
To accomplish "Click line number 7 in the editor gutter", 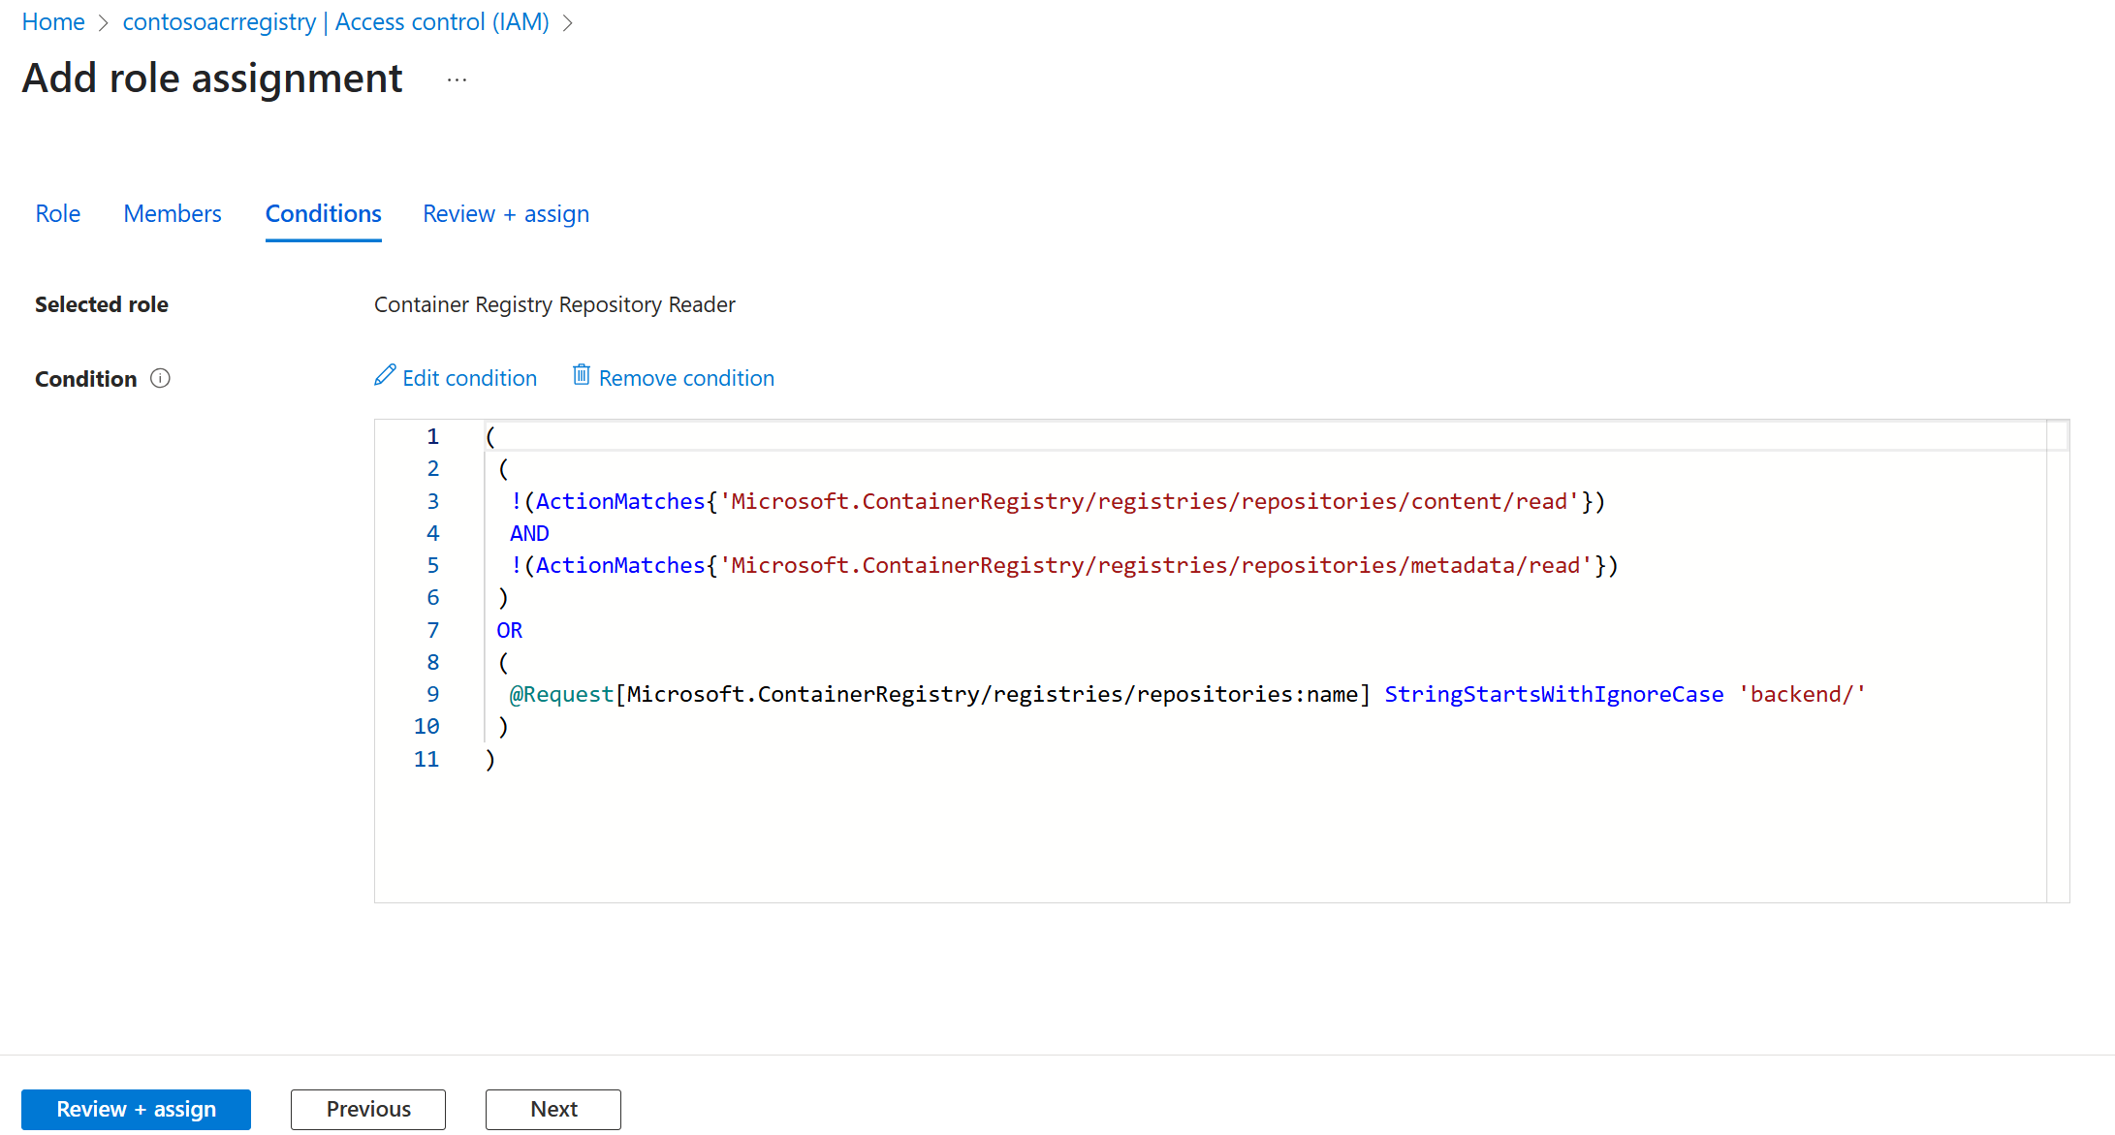I will [432, 631].
